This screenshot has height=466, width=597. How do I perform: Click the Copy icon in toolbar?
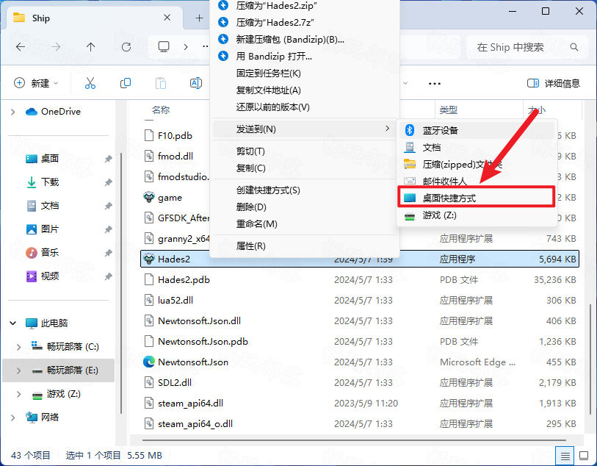[x=126, y=83]
